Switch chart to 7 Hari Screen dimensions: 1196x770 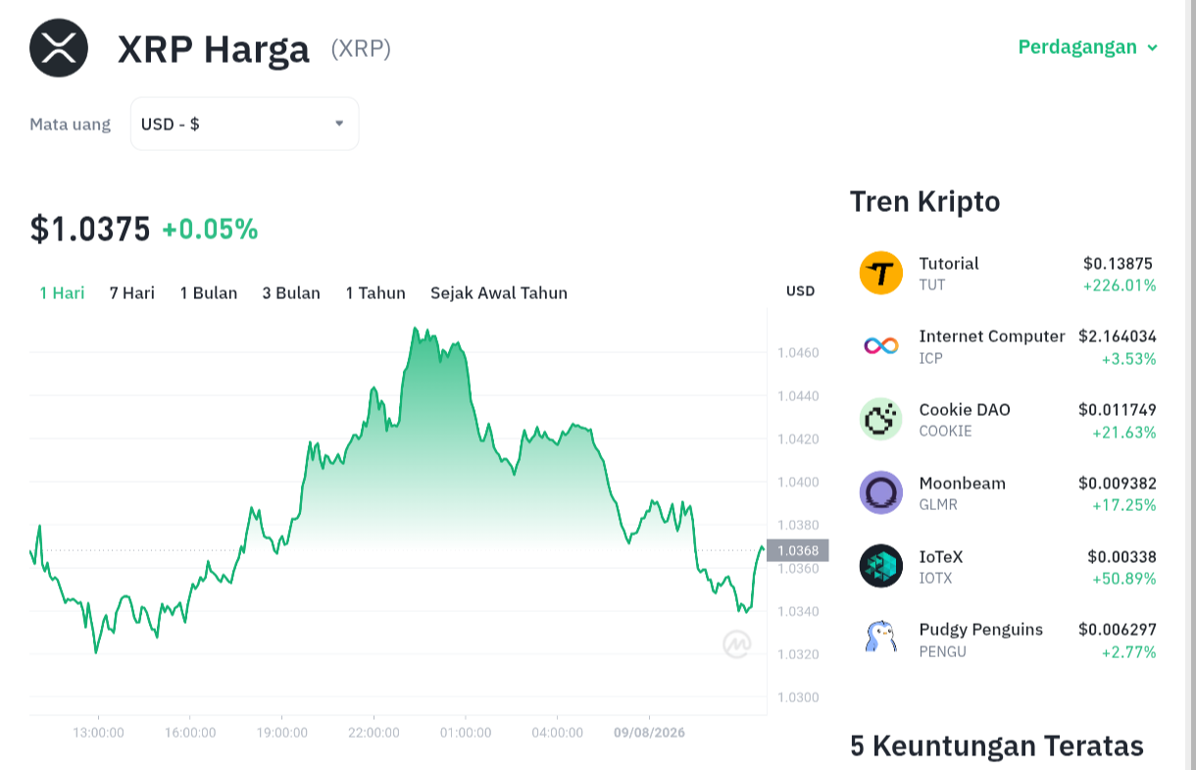pyautogui.click(x=132, y=292)
